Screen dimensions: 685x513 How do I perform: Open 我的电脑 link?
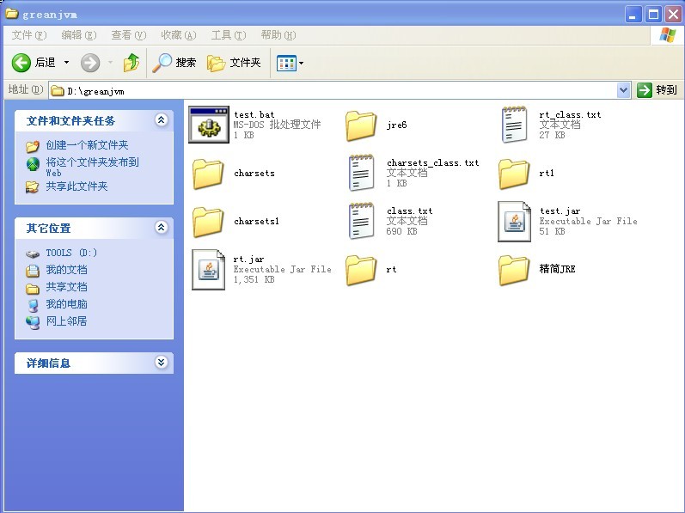coord(66,304)
